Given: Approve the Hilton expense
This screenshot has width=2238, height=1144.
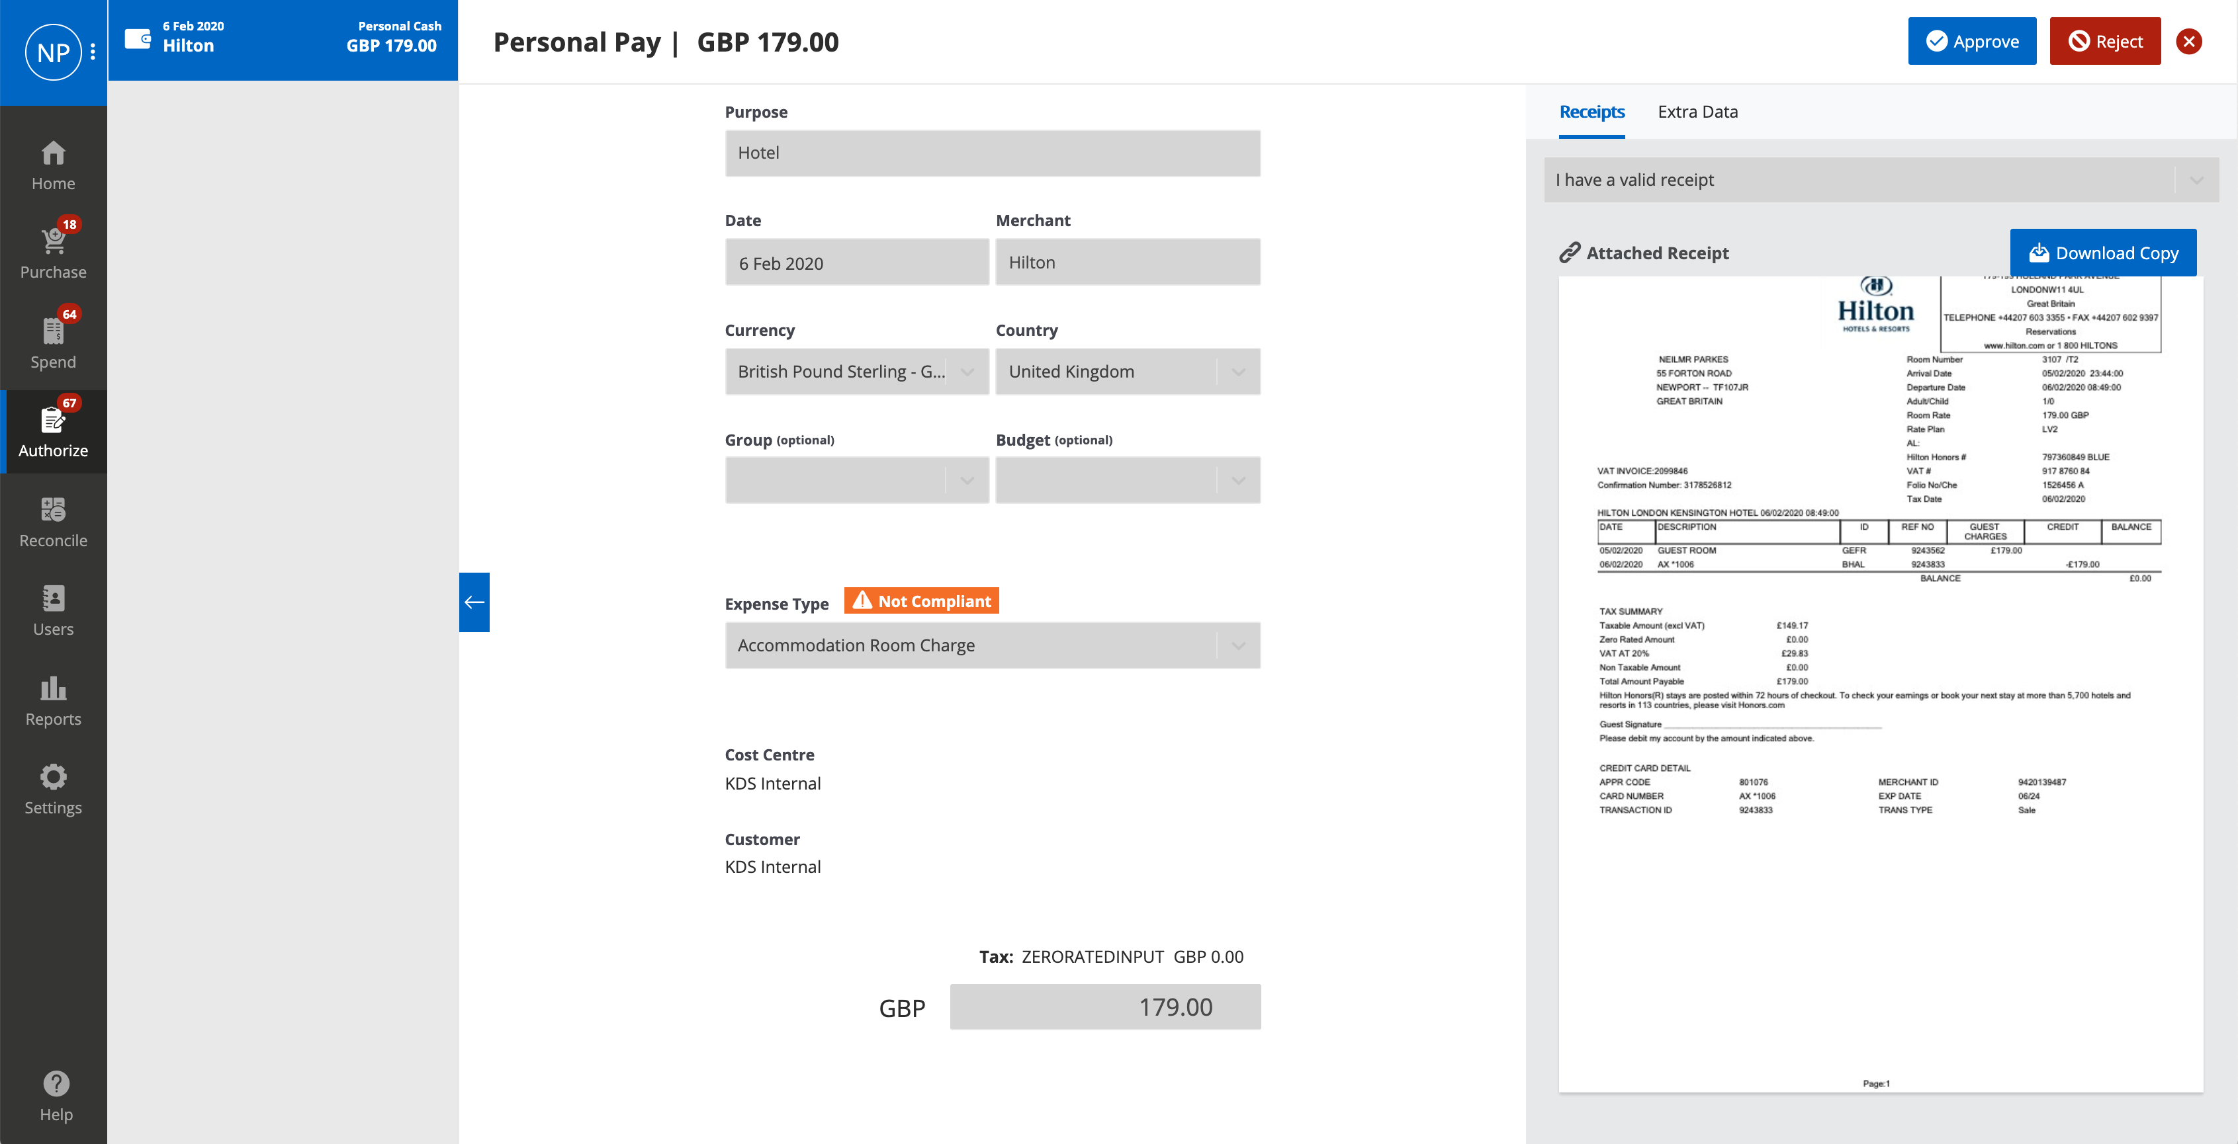Looking at the screenshot, I should point(1971,42).
